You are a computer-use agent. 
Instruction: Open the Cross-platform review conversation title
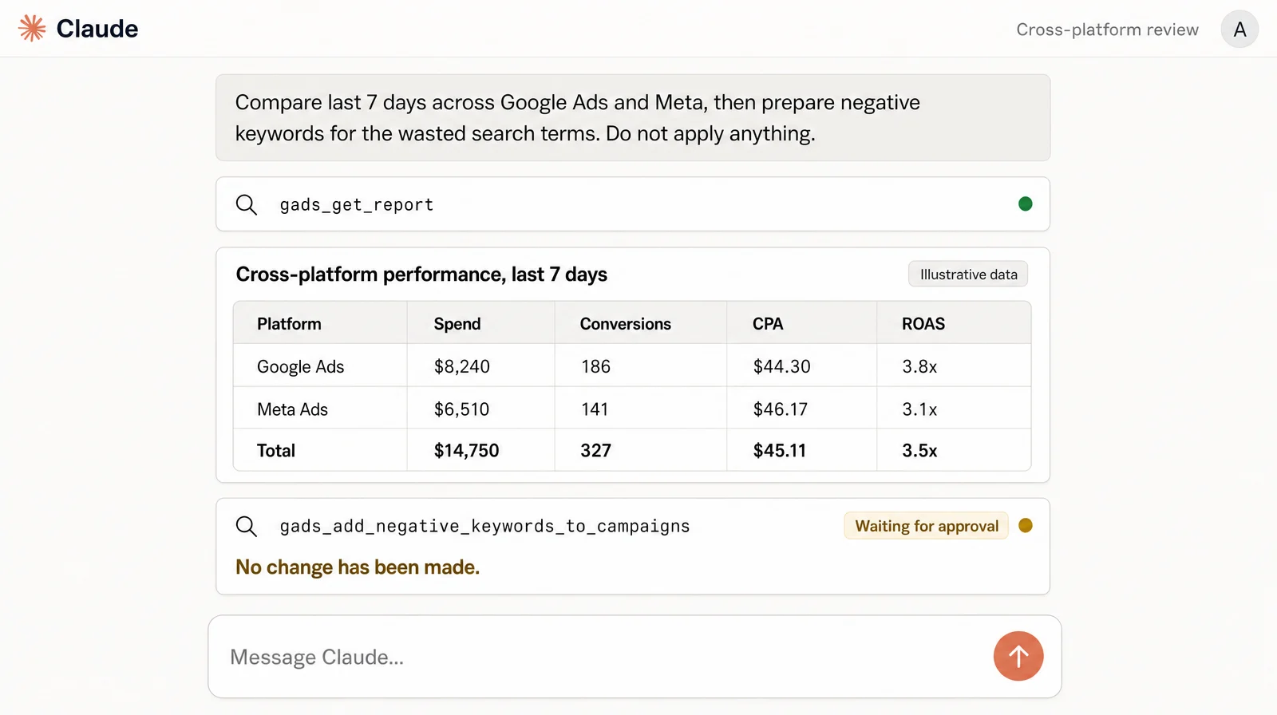pyautogui.click(x=1107, y=30)
